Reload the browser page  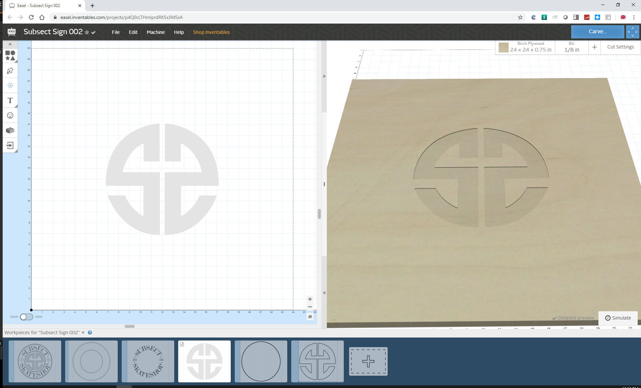(31, 17)
